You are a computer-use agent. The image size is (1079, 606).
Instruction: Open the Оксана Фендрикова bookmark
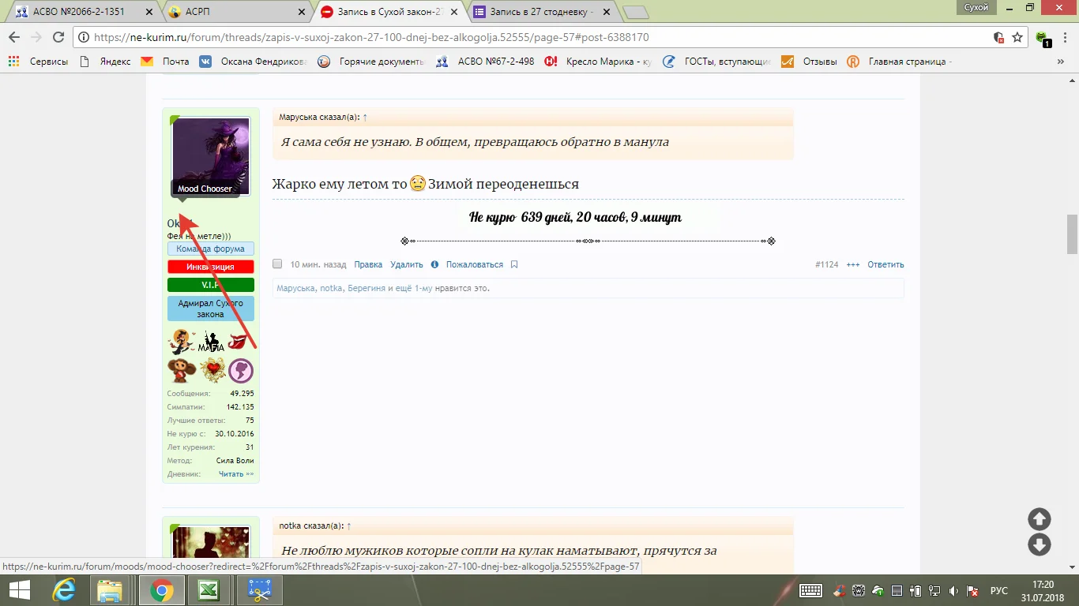253,62
